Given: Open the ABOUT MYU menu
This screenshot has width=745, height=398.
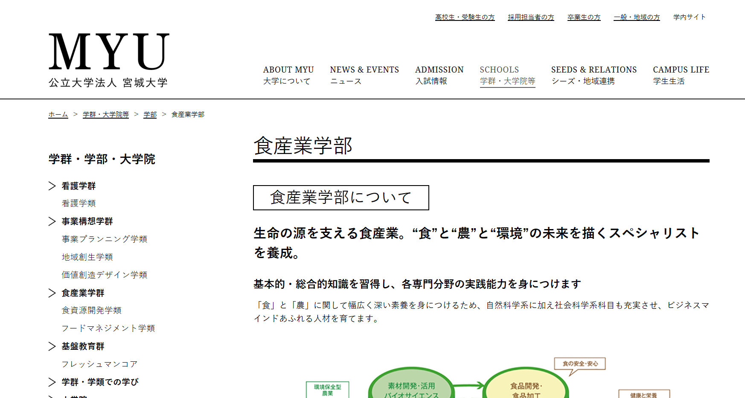Looking at the screenshot, I should (288, 75).
